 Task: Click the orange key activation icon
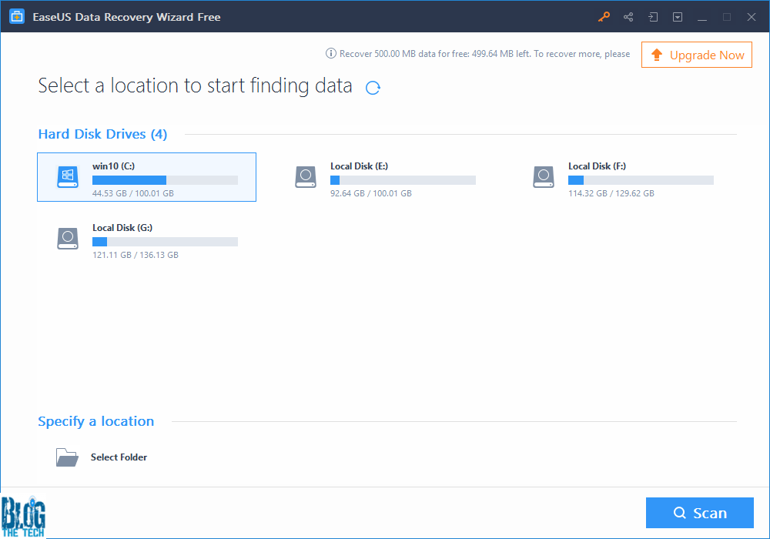pos(604,17)
